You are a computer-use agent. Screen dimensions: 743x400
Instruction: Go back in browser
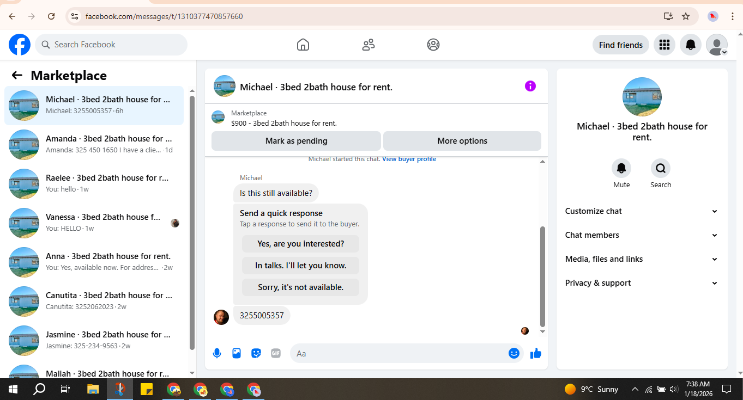[12, 16]
